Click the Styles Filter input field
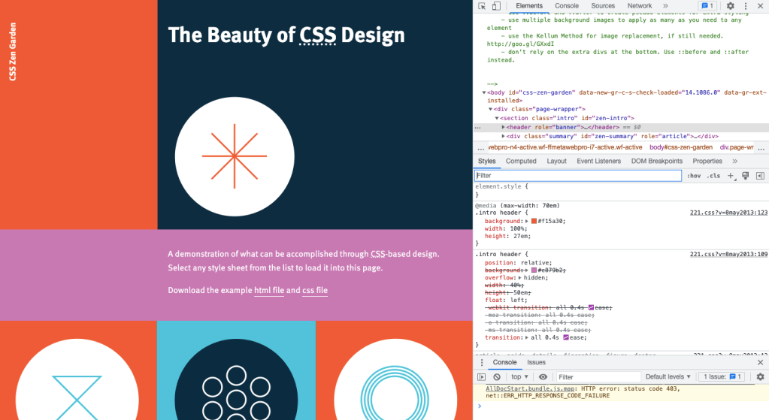Screen dimensions: 769x420 (x=578, y=176)
